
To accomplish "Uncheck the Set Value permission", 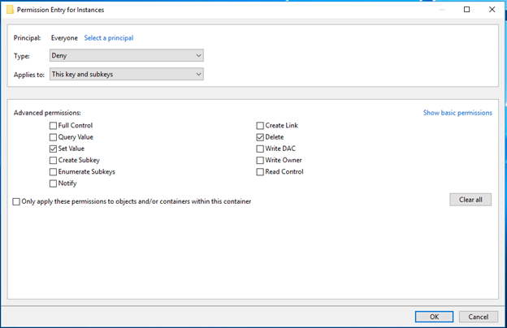I will coord(53,149).
